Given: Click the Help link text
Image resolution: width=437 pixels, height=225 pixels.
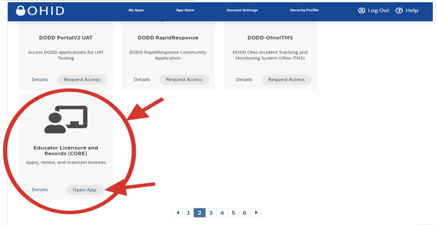Looking at the screenshot, I should pyautogui.click(x=412, y=11).
